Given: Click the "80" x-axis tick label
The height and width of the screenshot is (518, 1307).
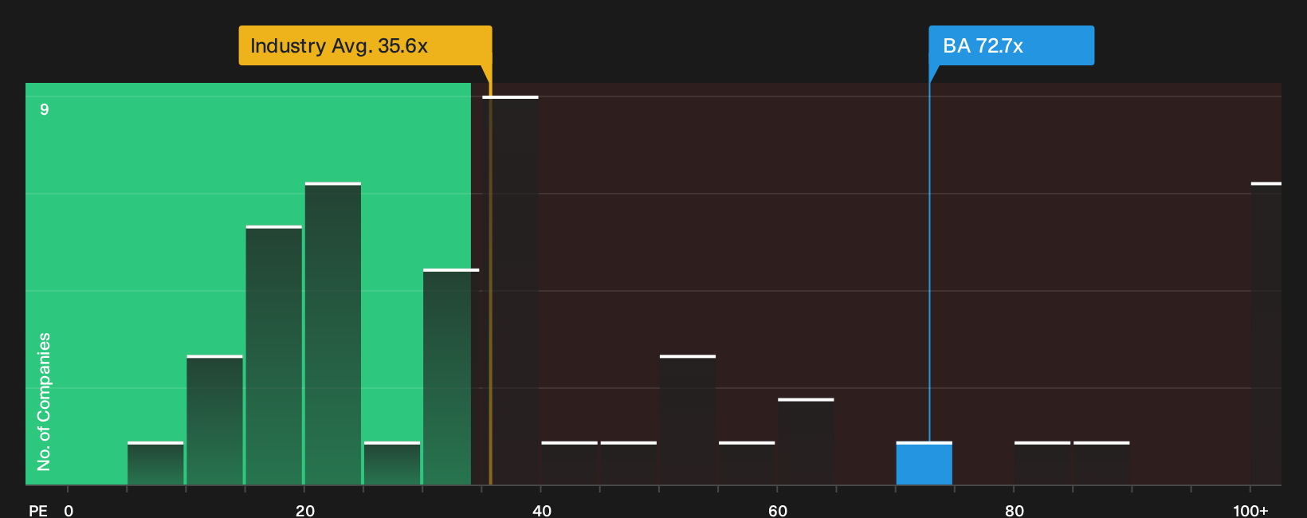Looking at the screenshot, I should click(1015, 510).
